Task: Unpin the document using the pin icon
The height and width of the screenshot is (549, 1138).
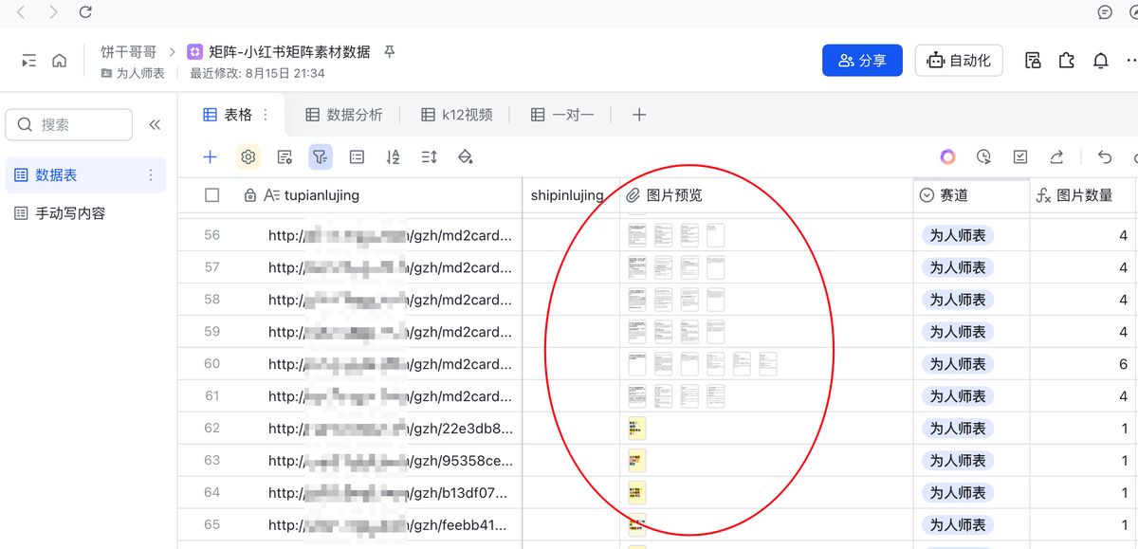Action: click(x=389, y=52)
